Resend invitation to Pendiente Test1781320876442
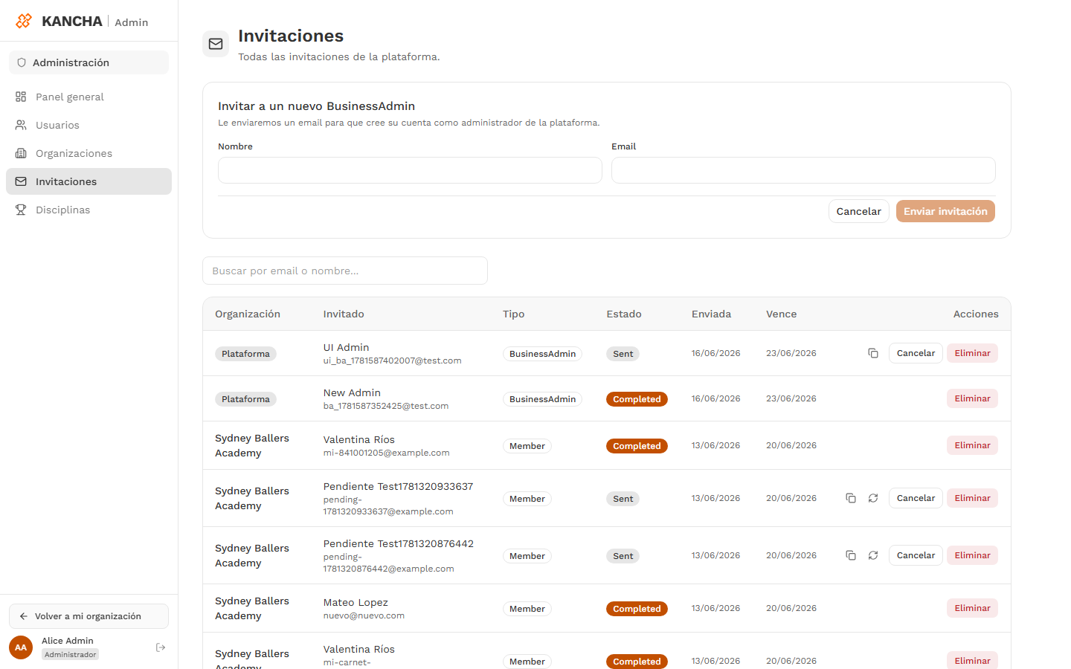This screenshot has height=669, width=1071. click(873, 555)
